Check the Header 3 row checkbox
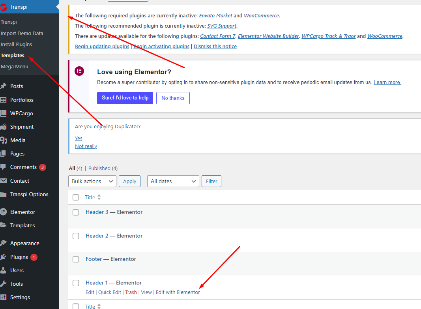 [76, 212]
